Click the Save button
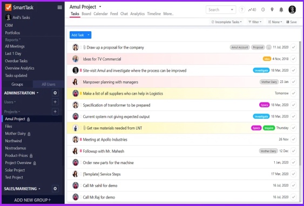The width and height of the screenshot is (304, 206). pos(292,22)
